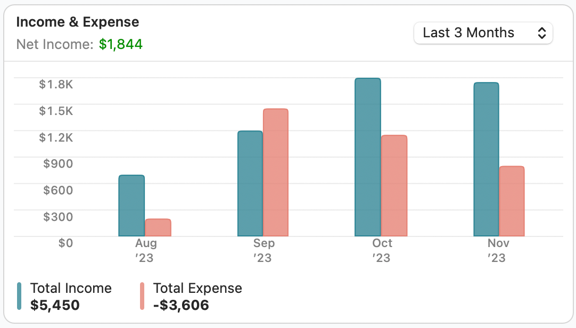Viewport: 576px width, 328px height.
Task: Select the green Net Income value $1,844
Action: 121,45
